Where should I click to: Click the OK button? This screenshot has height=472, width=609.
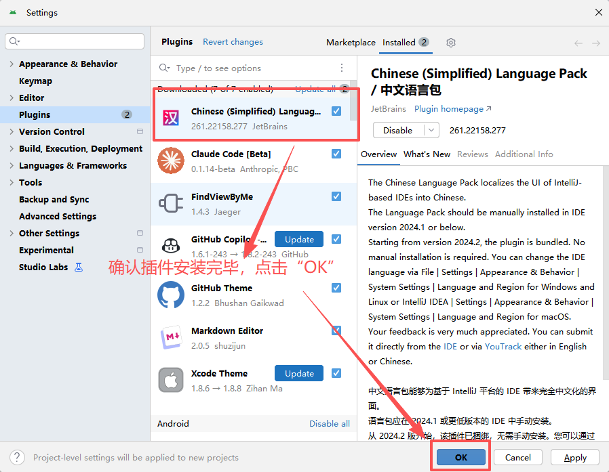(461, 457)
